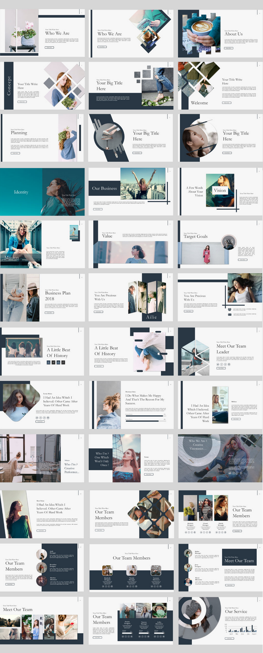
Task: Click the dropbox-style icon above the envelope icon
Action: coord(230,309)
